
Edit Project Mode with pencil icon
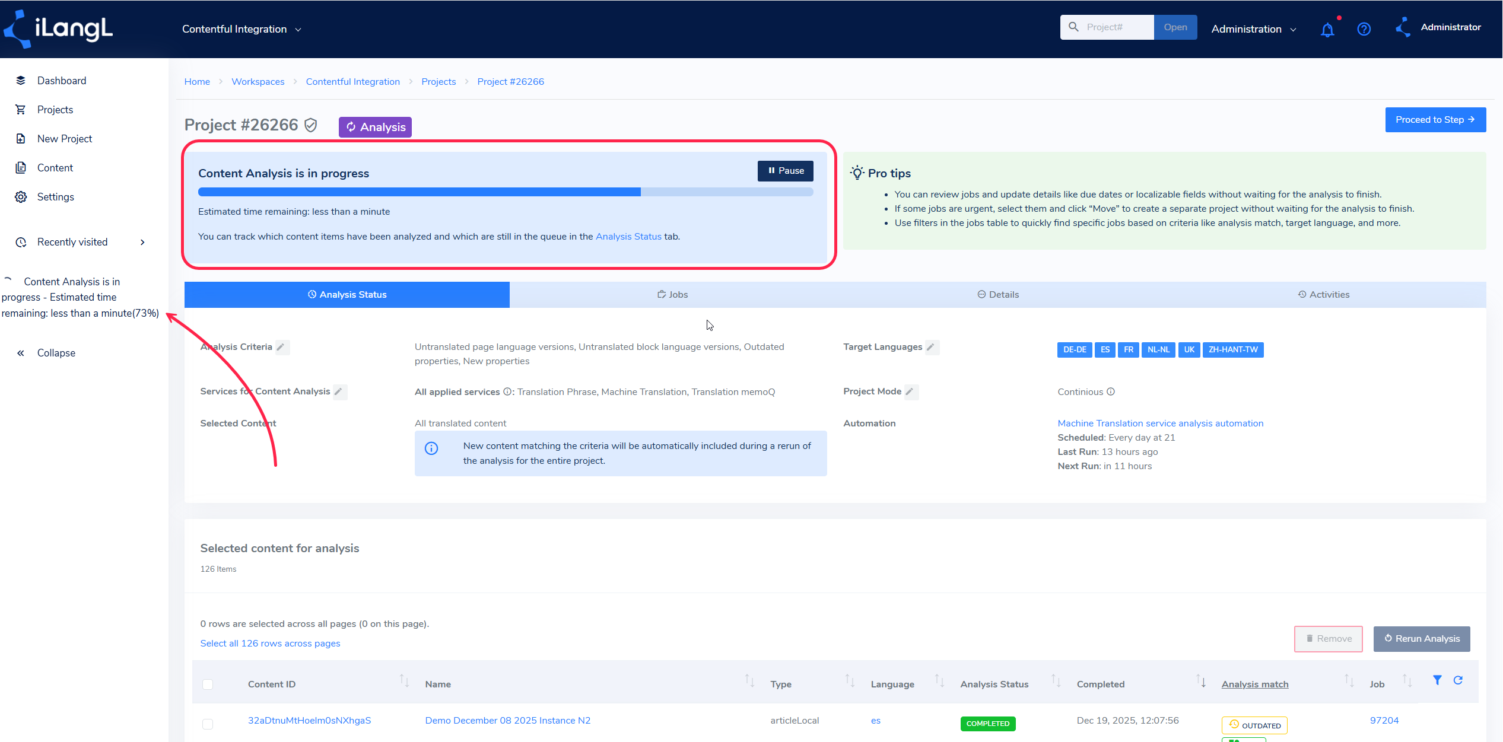coord(910,391)
